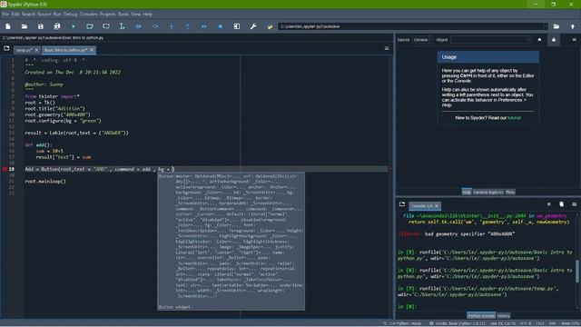The height and width of the screenshot is (327, 581).
Task: Select the Help pane tab
Action: click(467, 192)
